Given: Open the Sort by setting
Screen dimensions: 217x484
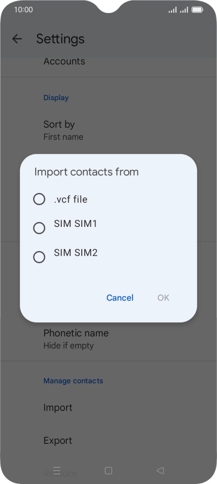Looking at the screenshot, I should 108,130.
